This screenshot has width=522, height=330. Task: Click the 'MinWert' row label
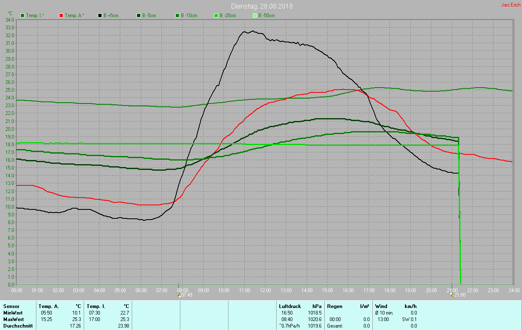pos(13,312)
